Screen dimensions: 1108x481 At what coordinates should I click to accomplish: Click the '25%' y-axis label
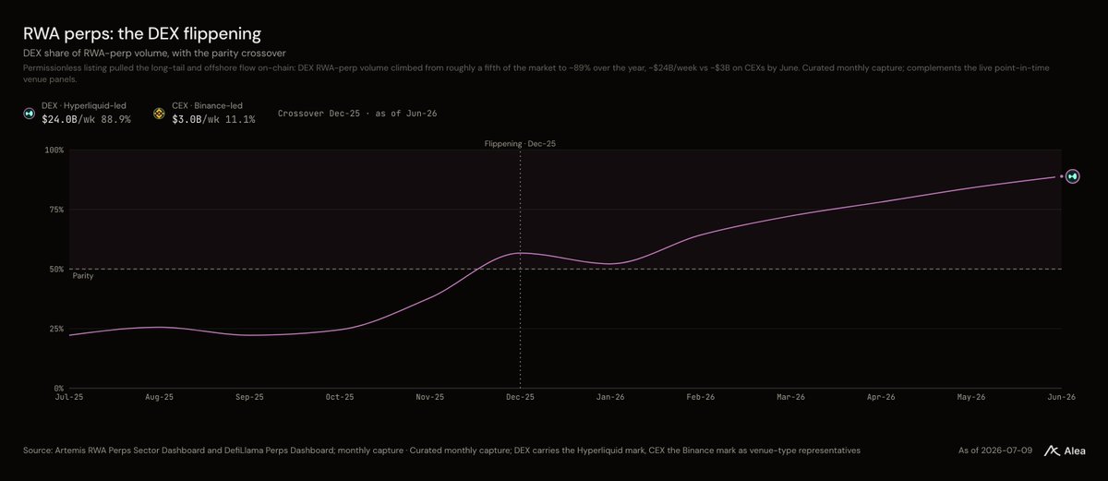pos(56,329)
